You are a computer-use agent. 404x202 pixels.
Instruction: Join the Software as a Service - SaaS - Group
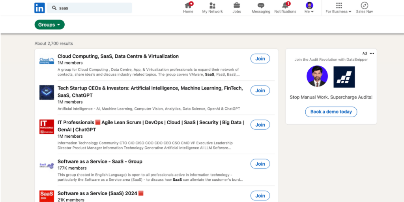click(260, 164)
